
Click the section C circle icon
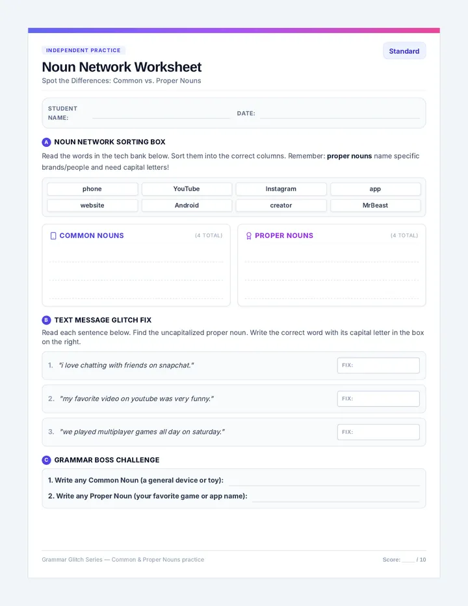click(x=46, y=460)
